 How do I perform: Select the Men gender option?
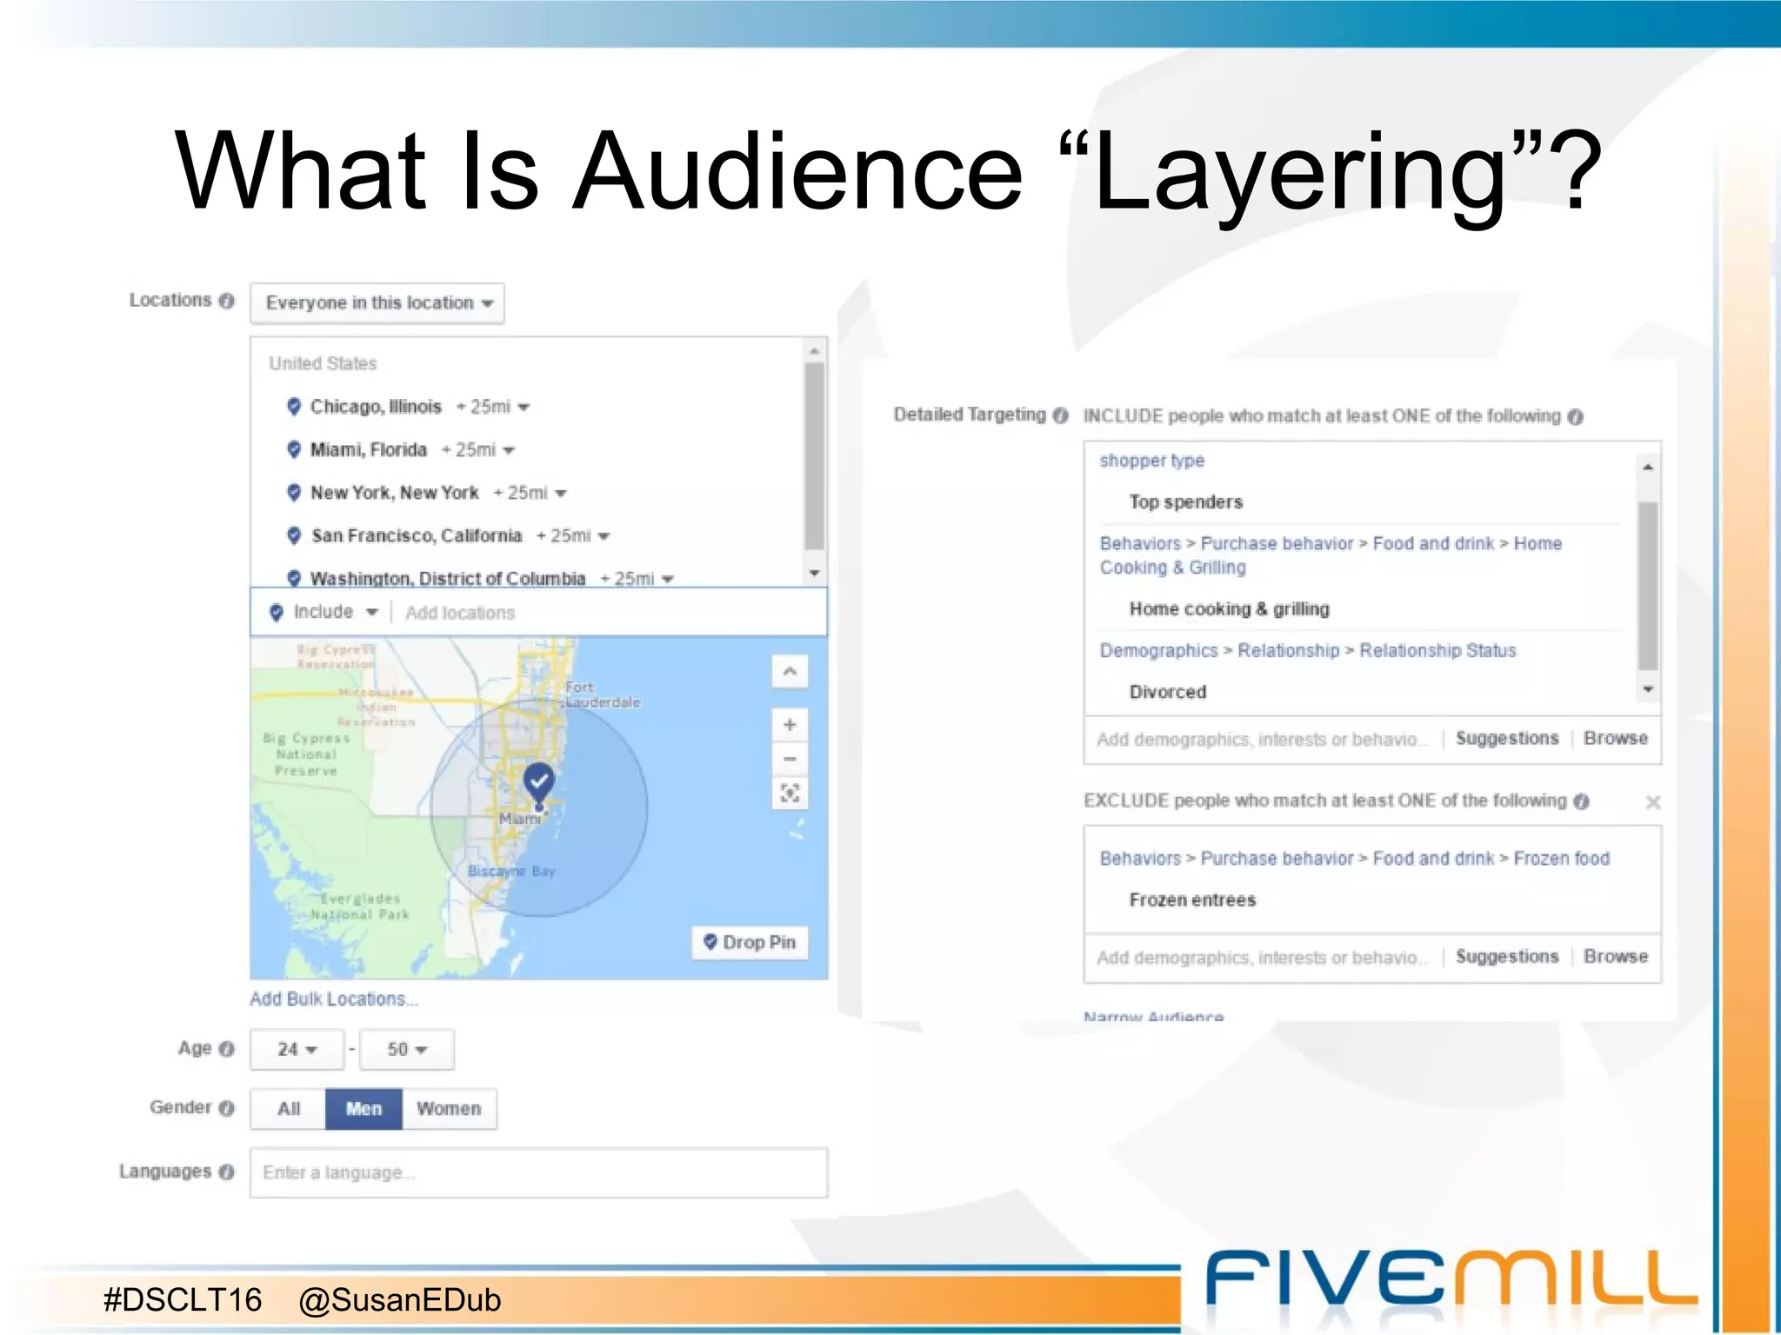(364, 1109)
